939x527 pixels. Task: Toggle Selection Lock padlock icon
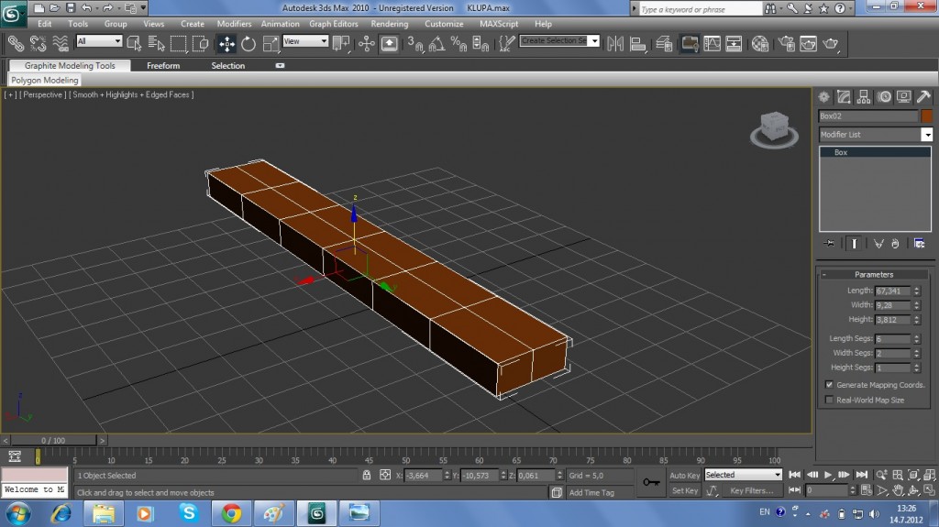click(367, 475)
